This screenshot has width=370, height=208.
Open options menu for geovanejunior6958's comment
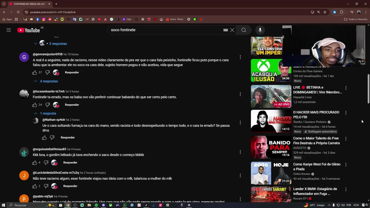click(240, 57)
